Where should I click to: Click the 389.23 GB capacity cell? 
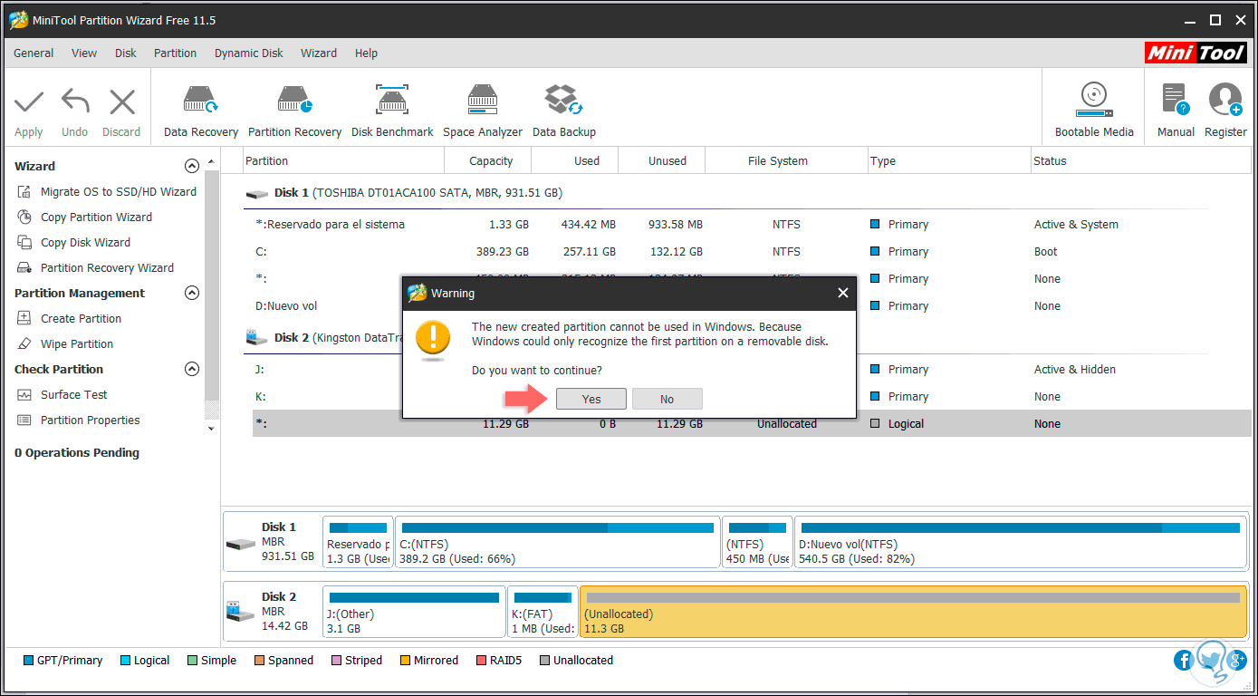point(503,252)
